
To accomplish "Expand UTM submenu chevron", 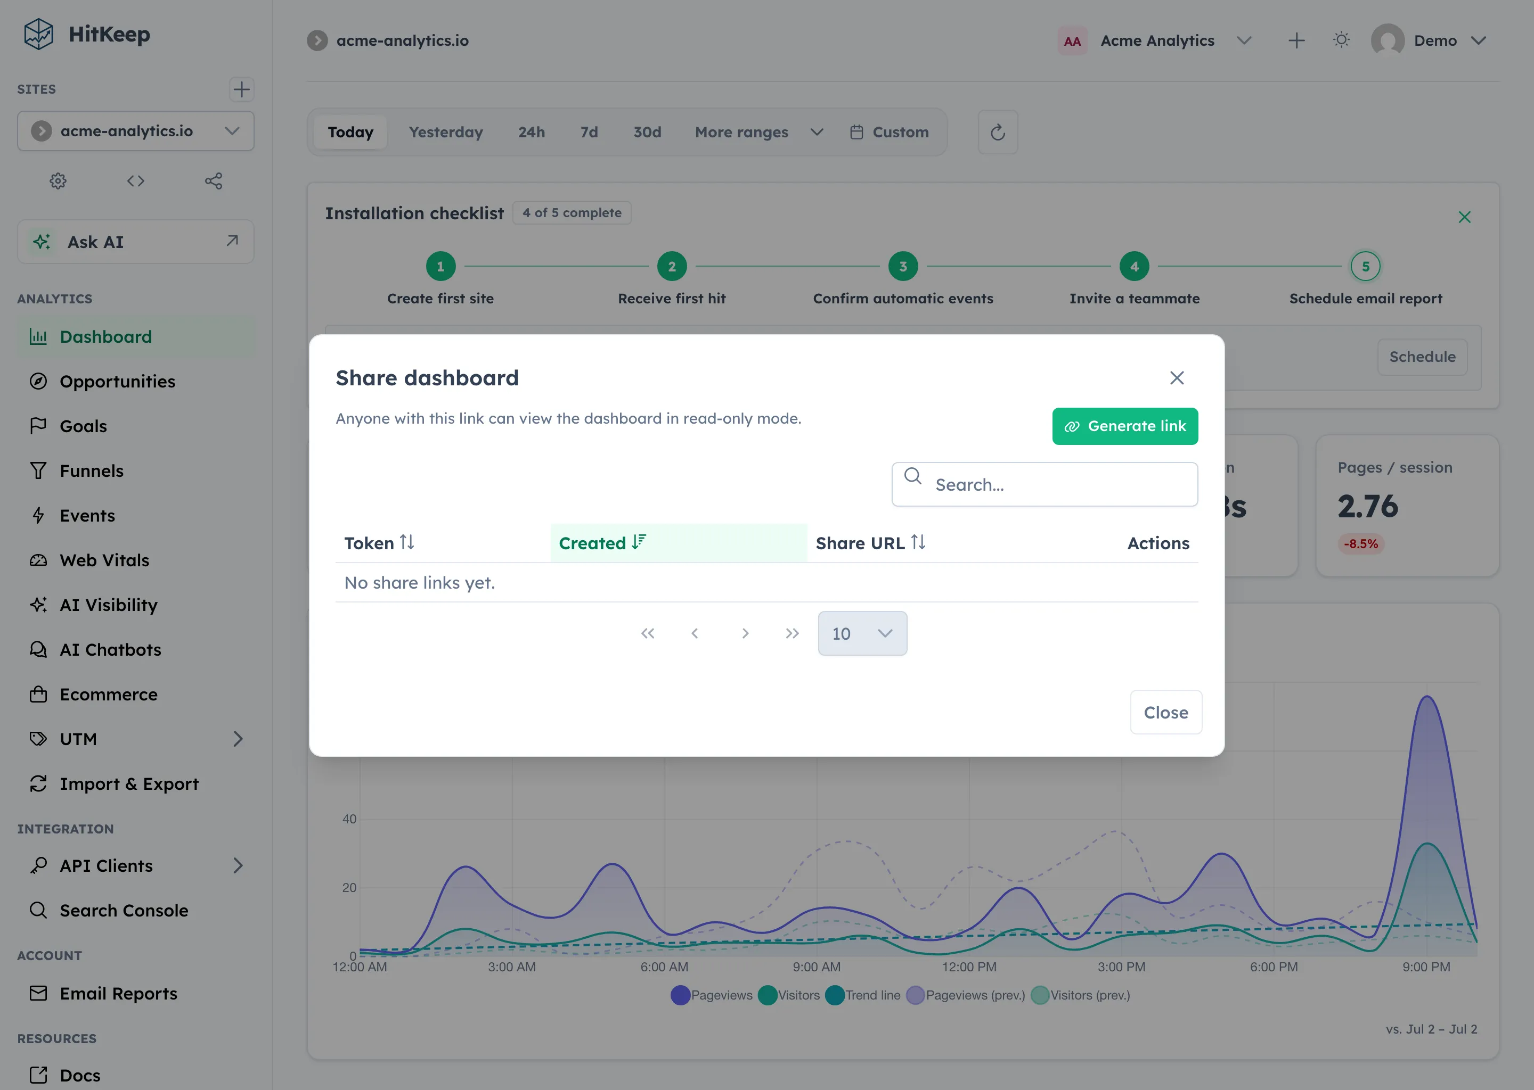I will click(x=238, y=739).
